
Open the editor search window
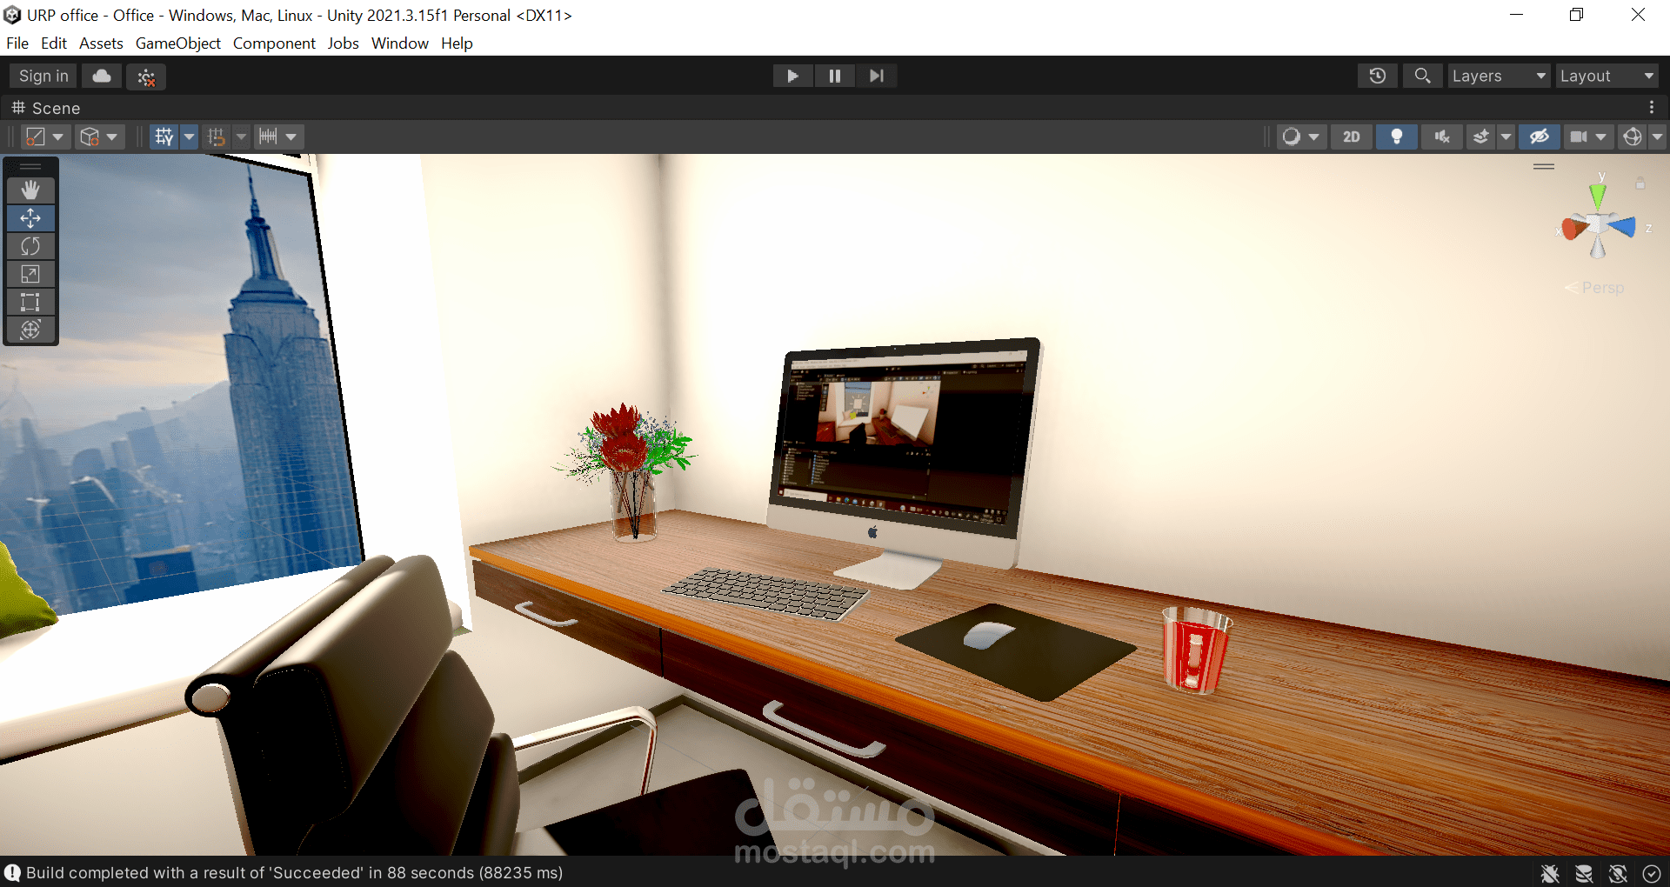pyautogui.click(x=1421, y=76)
